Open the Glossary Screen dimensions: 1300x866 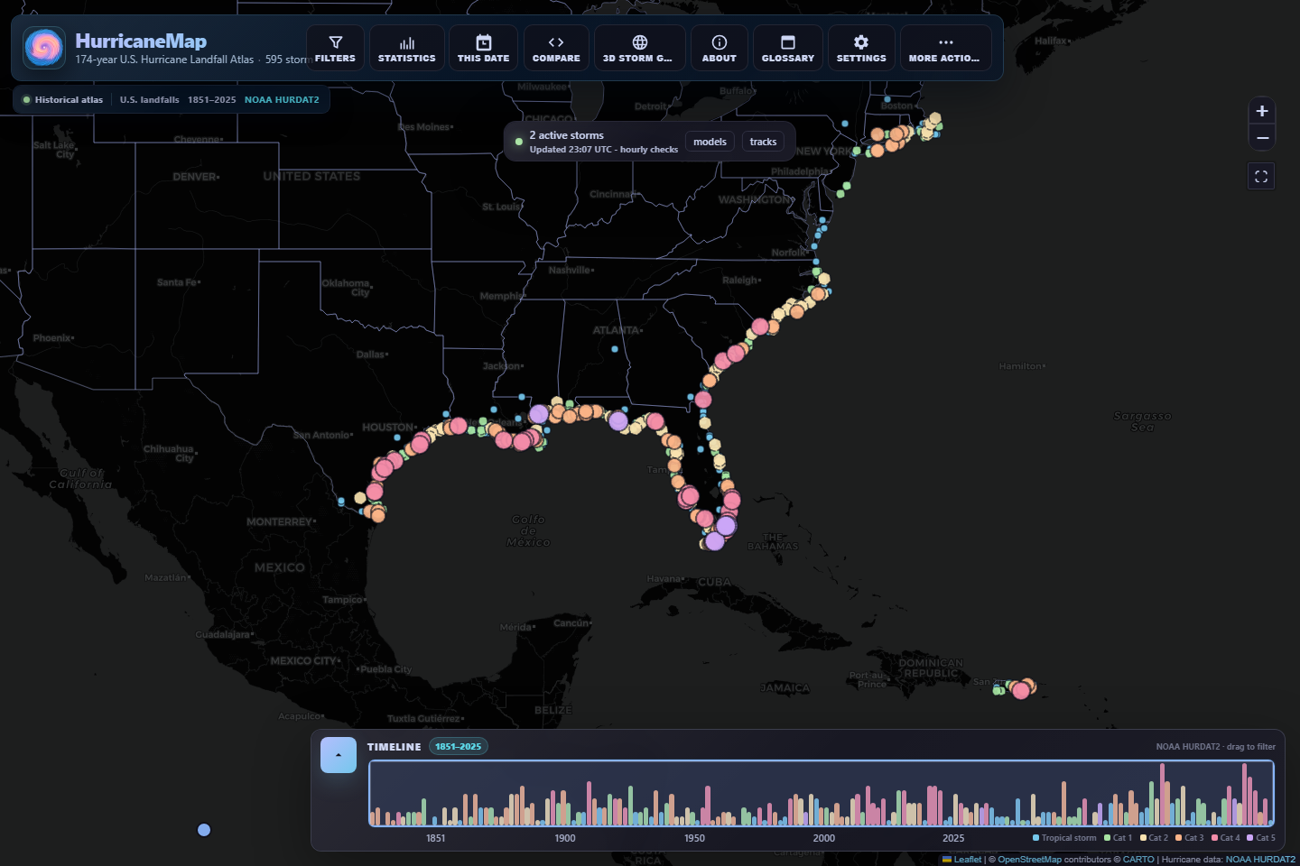click(787, 48)
